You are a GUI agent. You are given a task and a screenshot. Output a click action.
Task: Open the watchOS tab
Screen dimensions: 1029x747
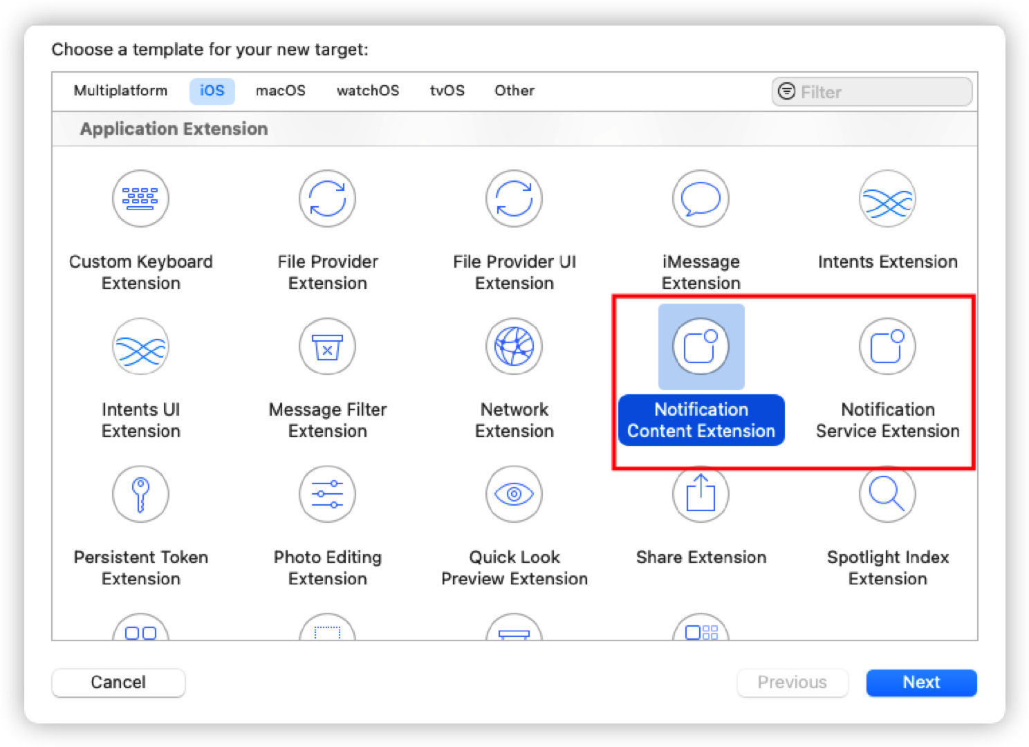point(368,91)
